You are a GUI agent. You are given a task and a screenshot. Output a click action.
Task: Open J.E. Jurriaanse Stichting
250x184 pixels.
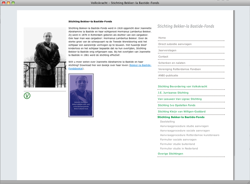point(173,93)
